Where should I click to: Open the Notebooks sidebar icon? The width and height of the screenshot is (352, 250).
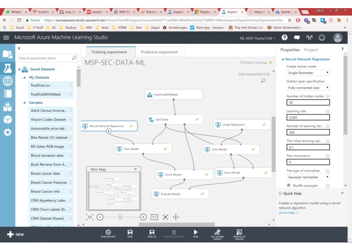[x=8, y=94]
